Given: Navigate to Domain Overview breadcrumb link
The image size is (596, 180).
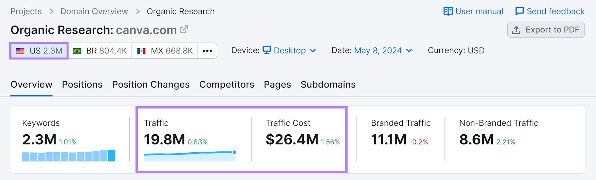Looking at the screenshot, I should click(x=94, y=12).
